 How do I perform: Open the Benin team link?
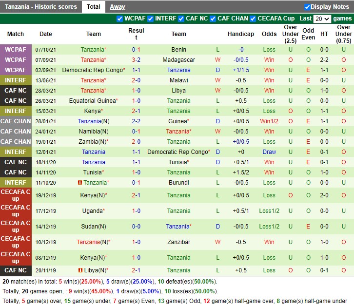178,50
